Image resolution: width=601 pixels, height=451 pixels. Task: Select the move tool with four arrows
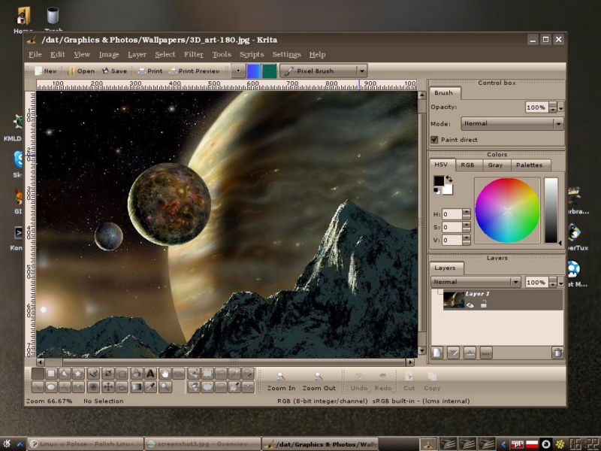108,387
